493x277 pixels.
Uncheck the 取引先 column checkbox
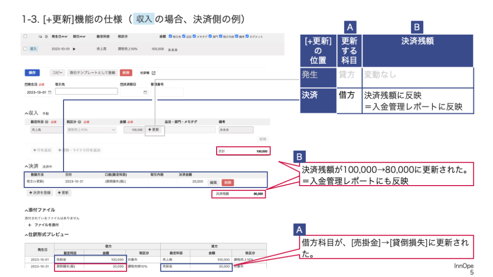coord(170,36)
